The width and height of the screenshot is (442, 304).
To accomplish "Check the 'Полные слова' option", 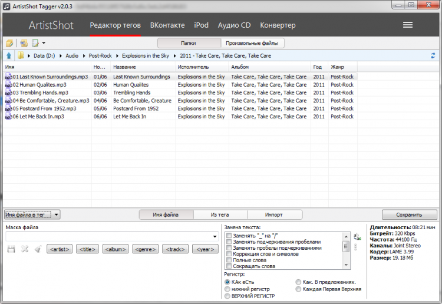I will click(229, 260).
